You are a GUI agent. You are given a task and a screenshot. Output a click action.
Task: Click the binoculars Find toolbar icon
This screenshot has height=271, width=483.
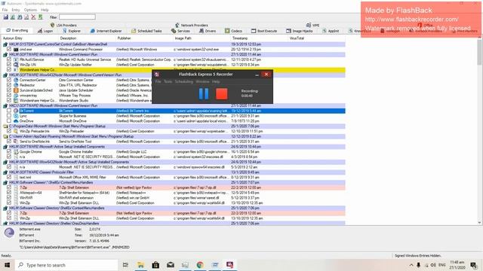pyautogui.click(x=20, y=17)
